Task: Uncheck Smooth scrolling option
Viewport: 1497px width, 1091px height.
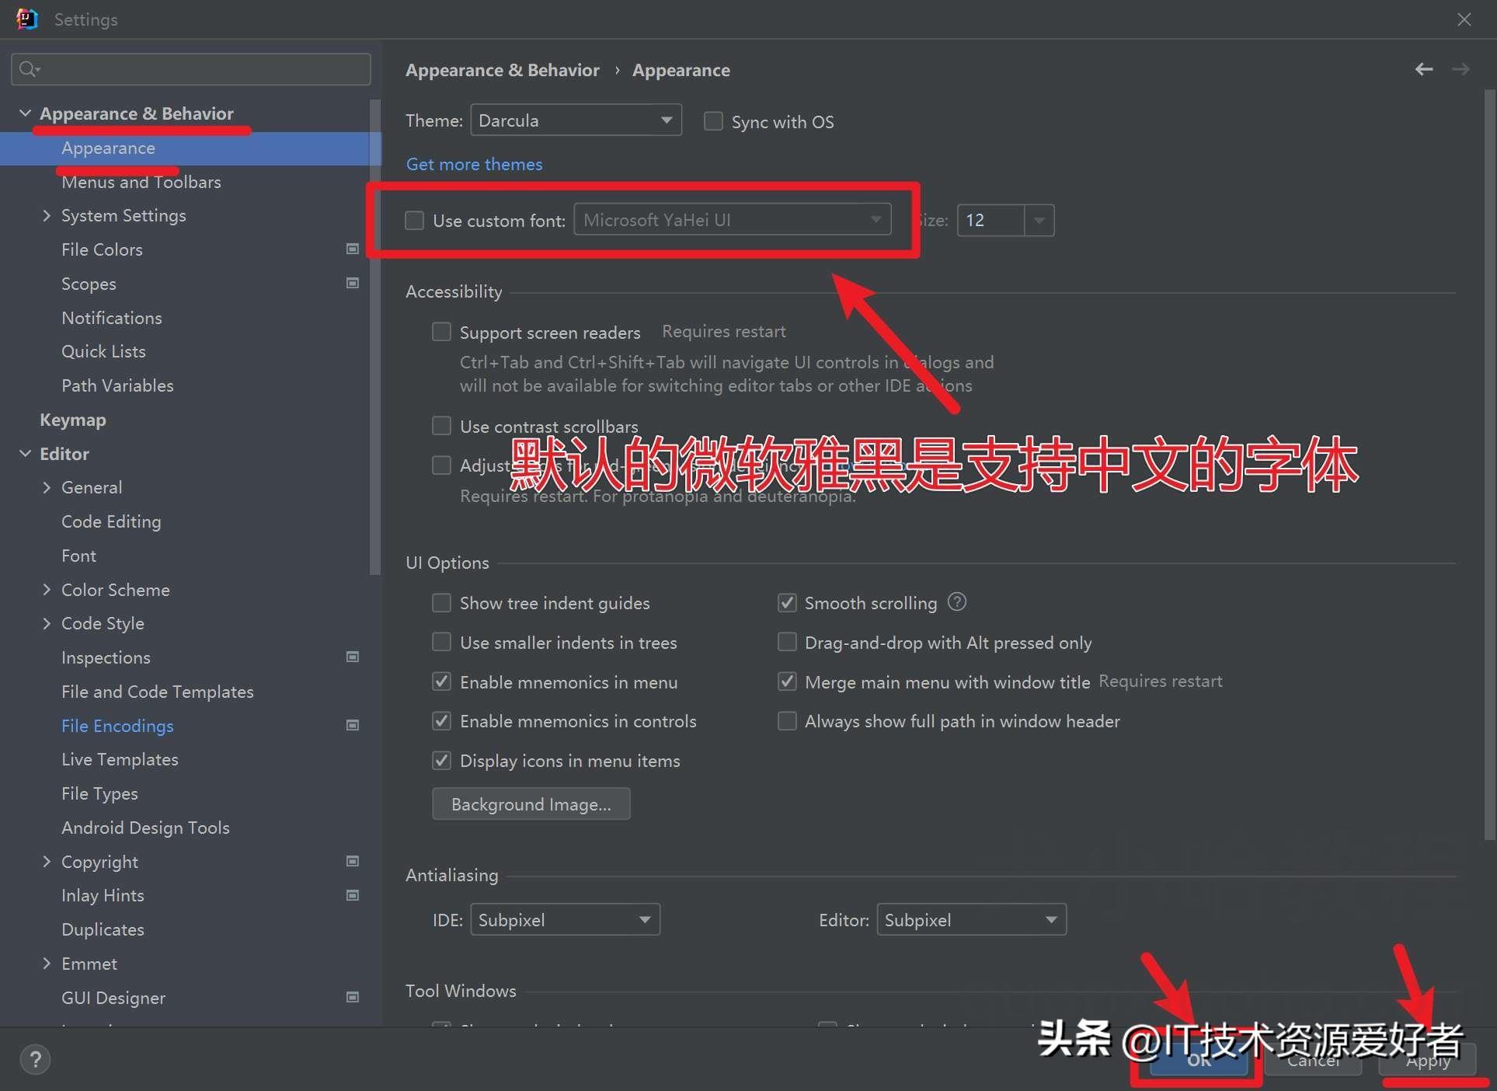Action: (x=787, y=603)
